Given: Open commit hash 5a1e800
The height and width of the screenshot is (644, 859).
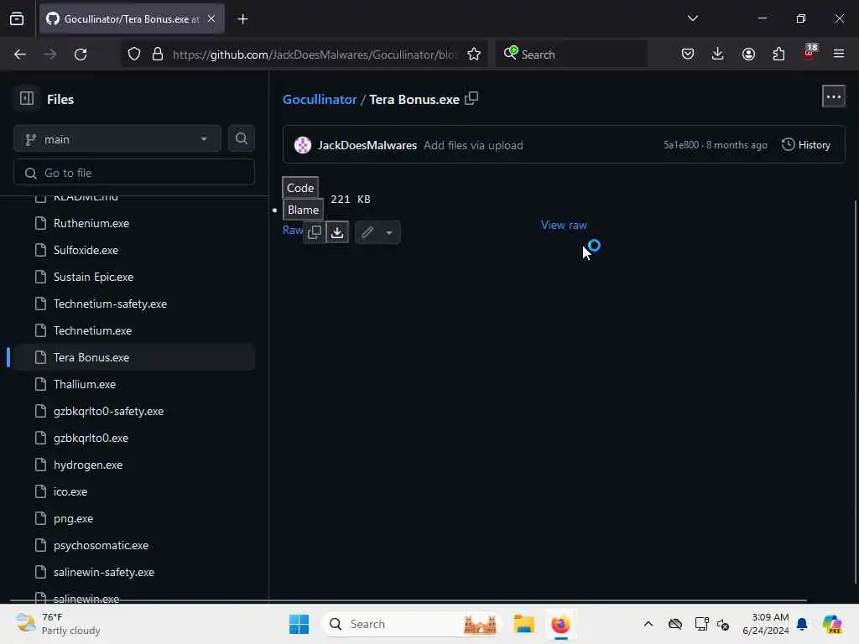Looking at the screenshot, I should pos(681,145).
